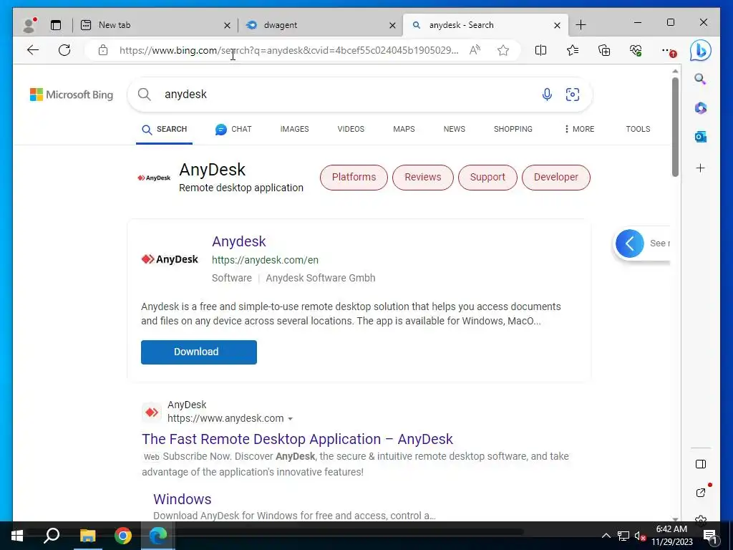This screenshot has width=733, height=550.
Task: Expand the www.anydesk.com URL dropdown arrow
Action: (291, 418)
